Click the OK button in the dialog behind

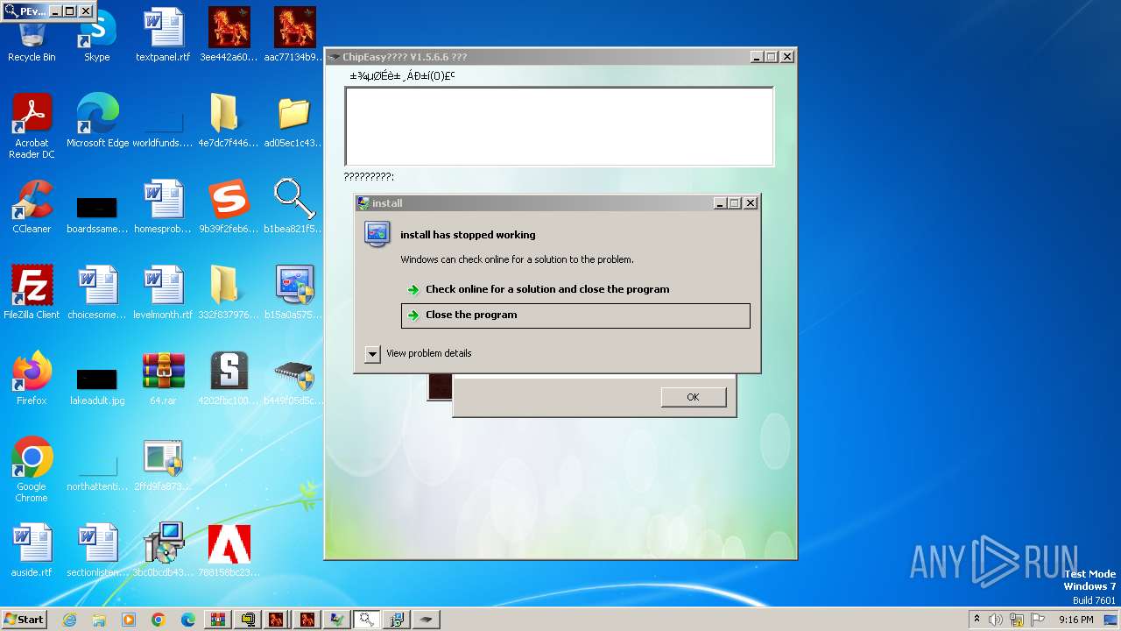693,397
